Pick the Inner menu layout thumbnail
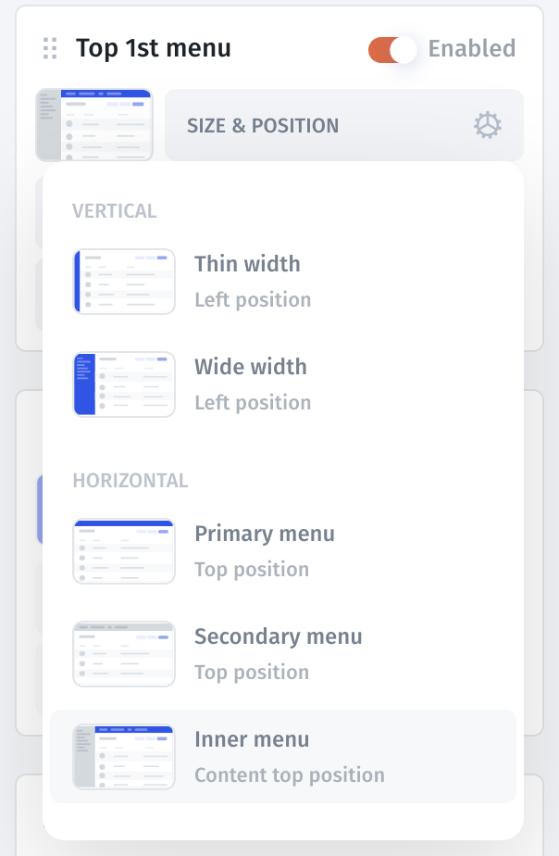The image size is (559, 856). tap(124, 757)
